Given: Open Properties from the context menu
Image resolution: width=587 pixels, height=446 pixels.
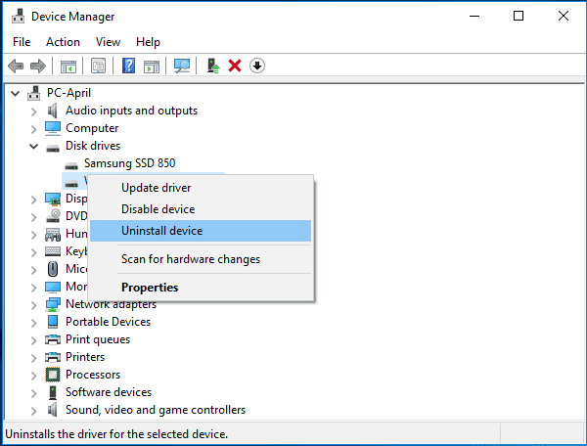Looking at the screenshot, I should pos(201,288).
